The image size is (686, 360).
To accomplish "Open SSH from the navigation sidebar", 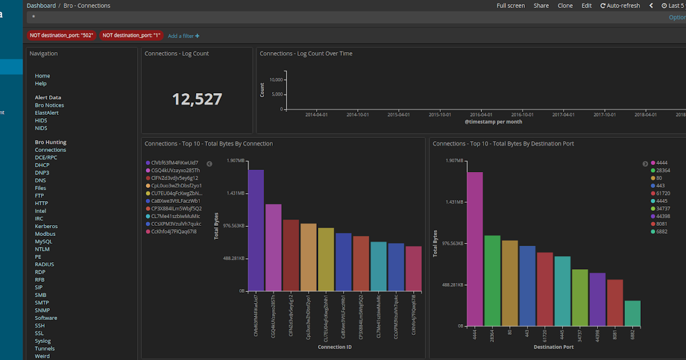I will click(39, 325).
